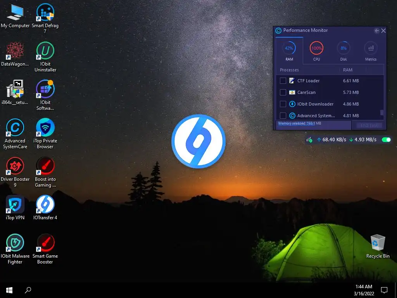Launch Smart Defrag 7 shortcut
397x298 pixels.
[45, 18]
